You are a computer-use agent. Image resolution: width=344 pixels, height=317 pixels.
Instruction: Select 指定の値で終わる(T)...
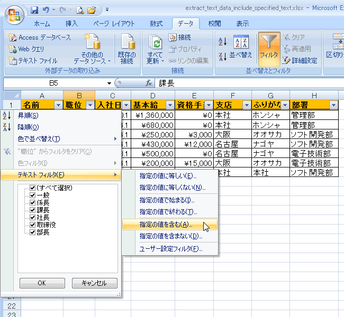pos(170,212)
